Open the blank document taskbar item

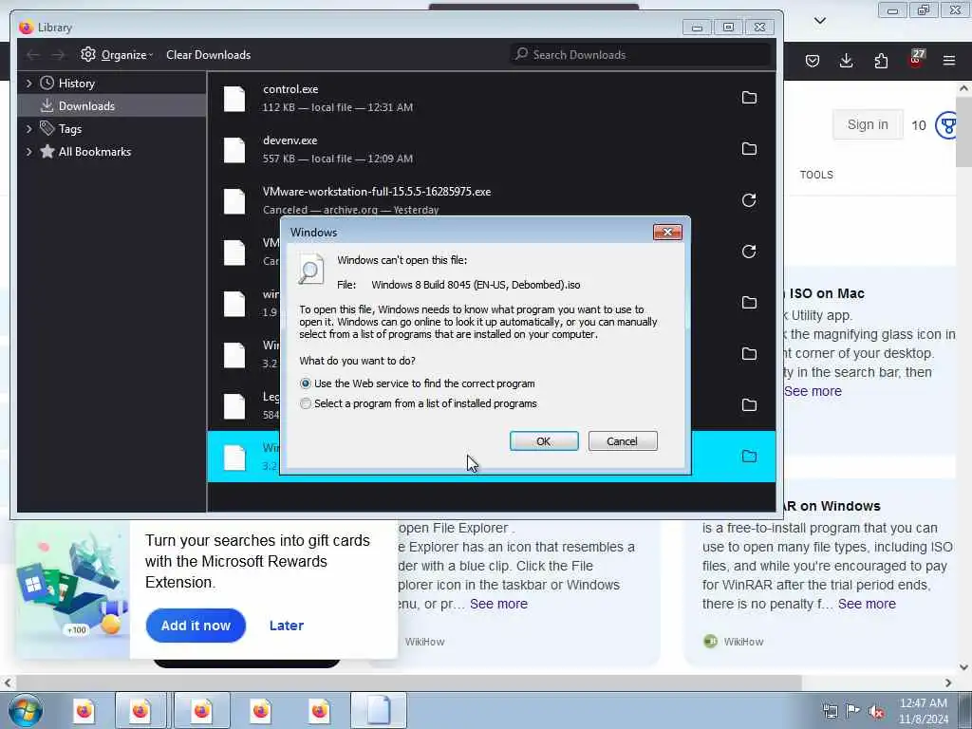point(378,710)
